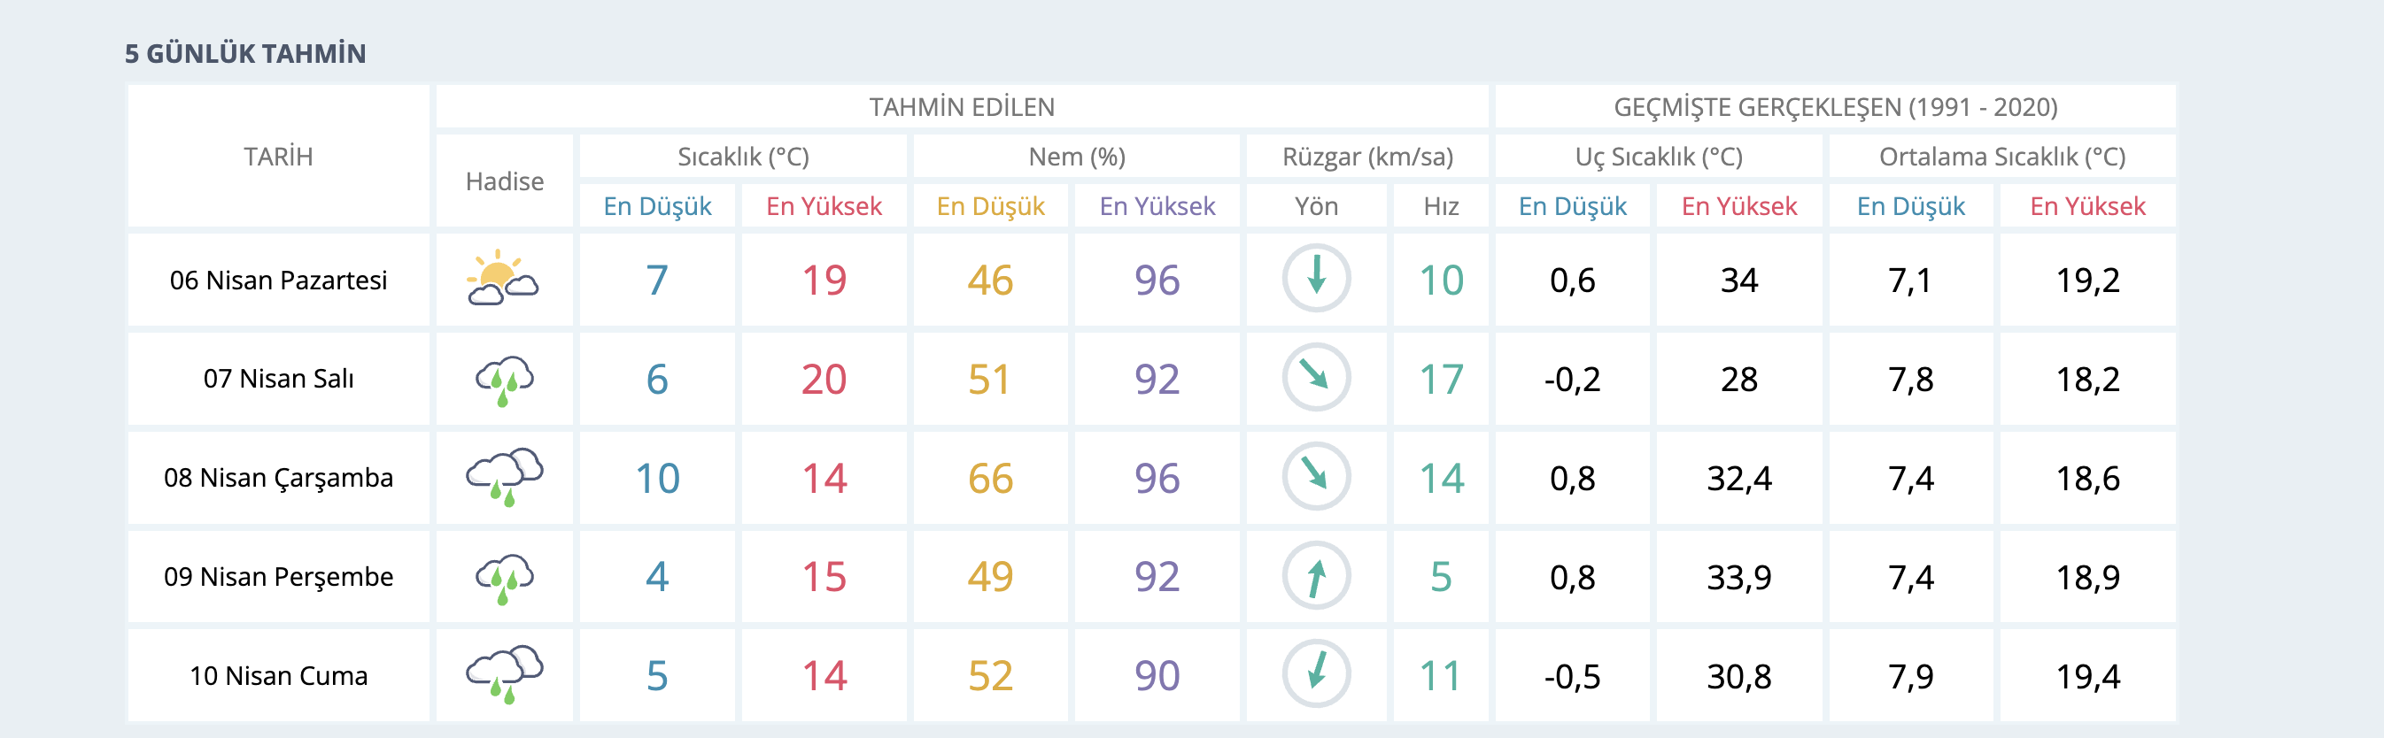Click the cloudy rain icon for 08 Nisan Çarşamba
Viewport: 2384px width, 738px height.
(x=505, y=477)
